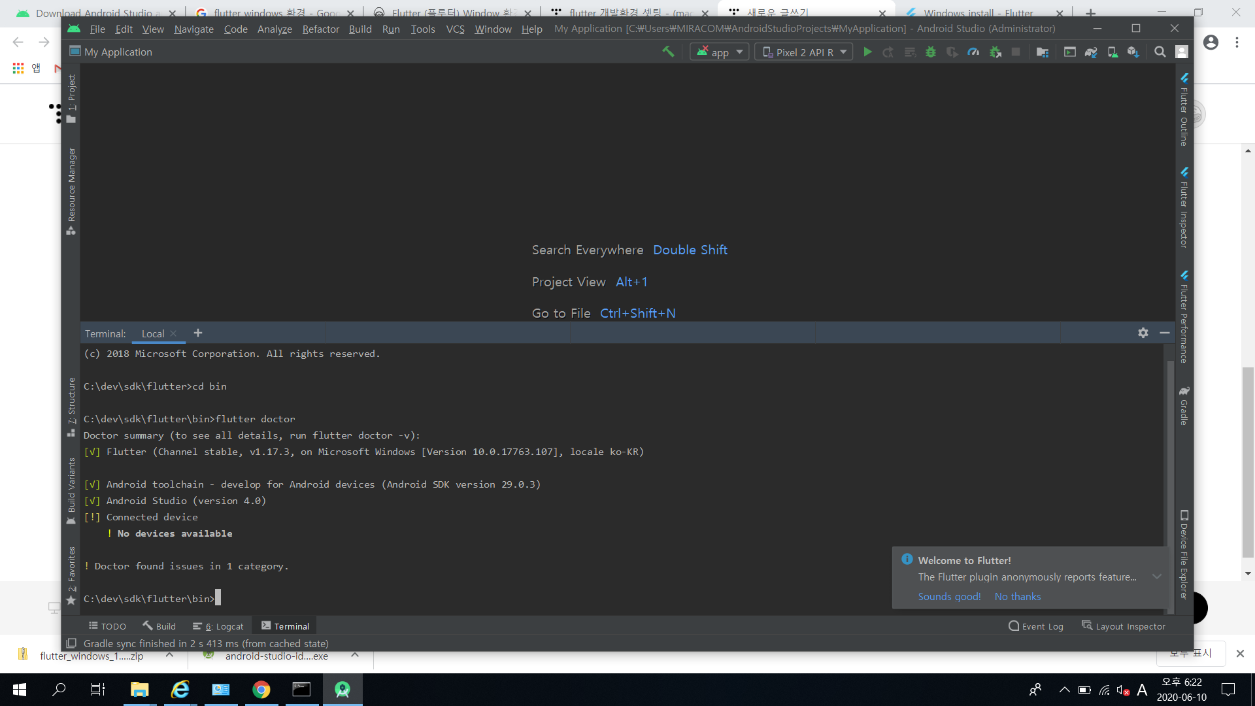1255x706 pixels.
Task: Open the Profiler gauge icon
Action: (973, 52)
